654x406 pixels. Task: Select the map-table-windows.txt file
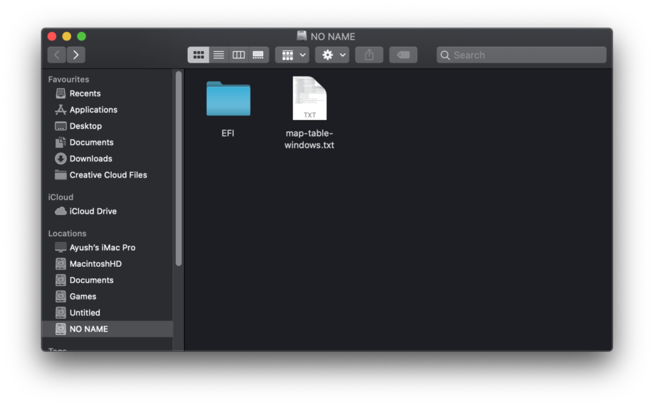pos(309,98)
